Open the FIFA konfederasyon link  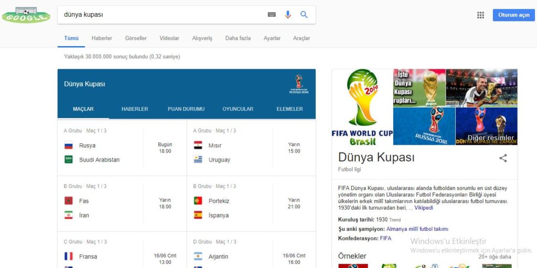[385, 238]
